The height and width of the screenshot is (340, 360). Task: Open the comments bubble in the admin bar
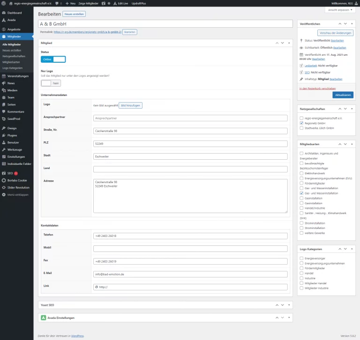(x=57, y=3)
